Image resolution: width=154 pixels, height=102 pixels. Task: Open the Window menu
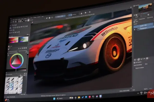tap(39, 17)
